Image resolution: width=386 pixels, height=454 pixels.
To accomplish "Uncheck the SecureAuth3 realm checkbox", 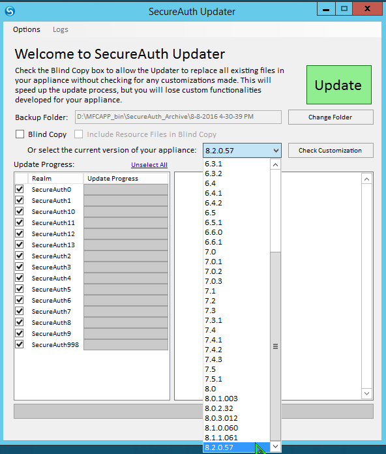I will [20, 267].
